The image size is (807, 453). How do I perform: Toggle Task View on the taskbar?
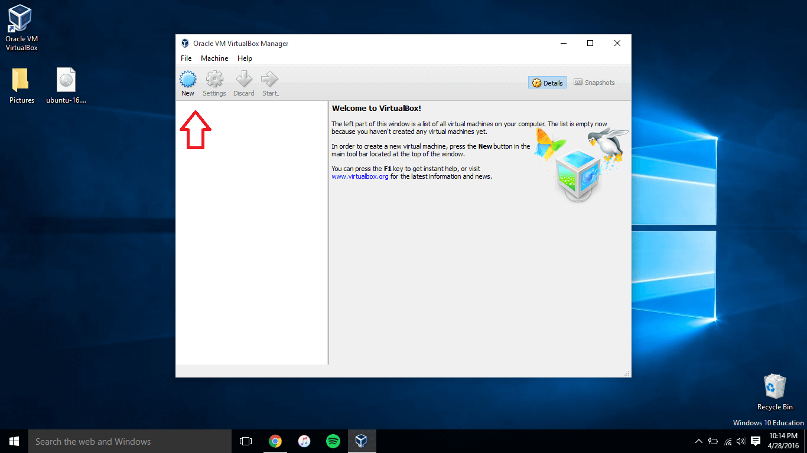point(245,441)
